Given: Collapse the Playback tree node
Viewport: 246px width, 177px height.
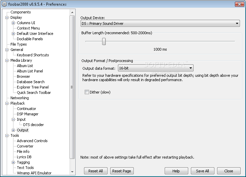Looking at the screenshot, I should click(x=7, y=103).
